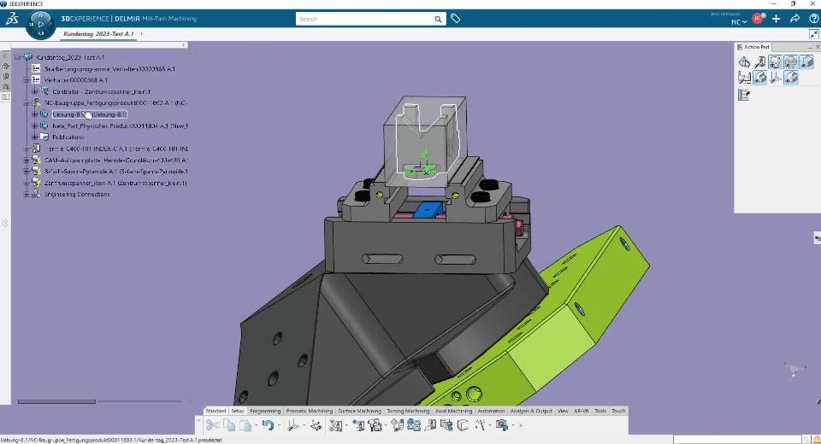Click the first icon in left sidebar strip

[x=6, y=56]
